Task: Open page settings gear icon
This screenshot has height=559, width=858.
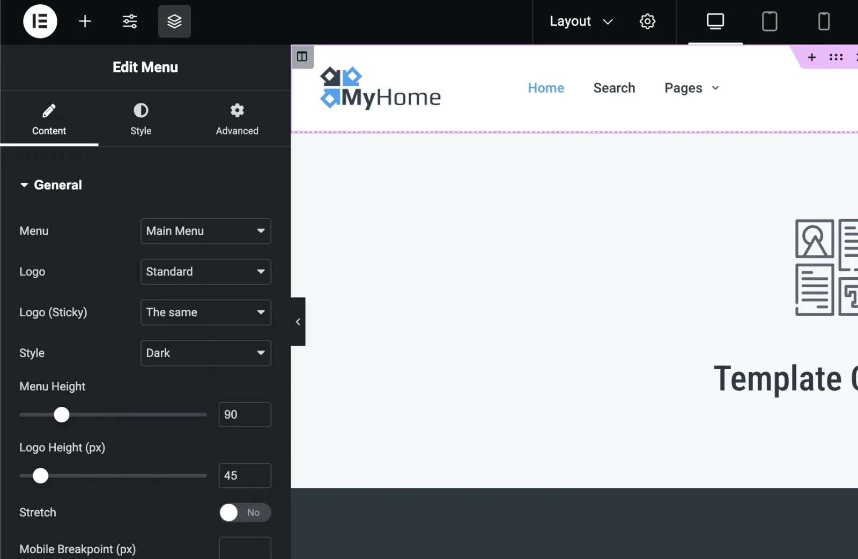Action: click(647, 21)
